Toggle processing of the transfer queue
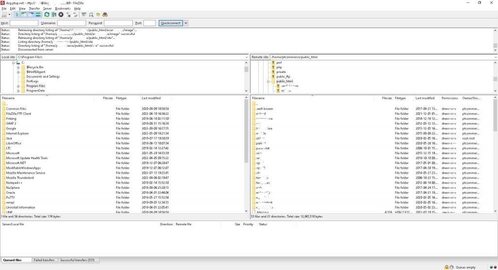Image resolution: width=498 pixels, height=270 pixels. [54, 15]
